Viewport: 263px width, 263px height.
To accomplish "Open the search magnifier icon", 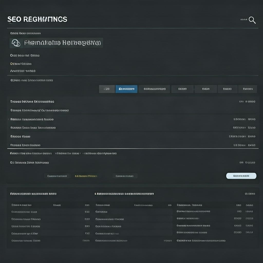I will tap(252, 20).
